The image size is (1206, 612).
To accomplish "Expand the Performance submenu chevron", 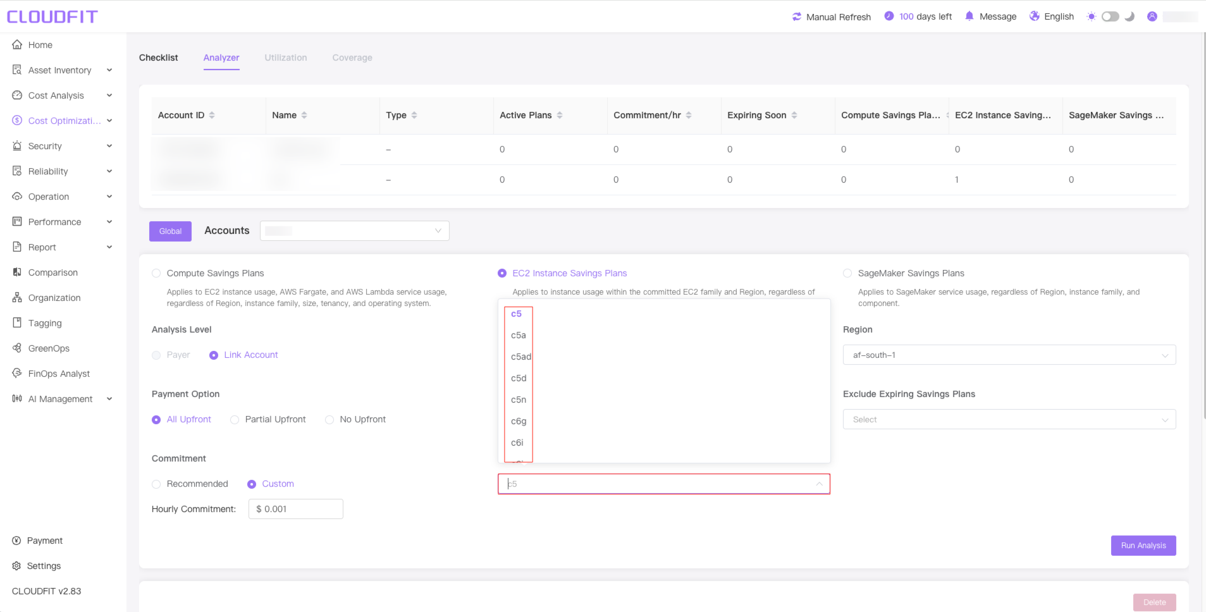I will [x=109, y=222].
